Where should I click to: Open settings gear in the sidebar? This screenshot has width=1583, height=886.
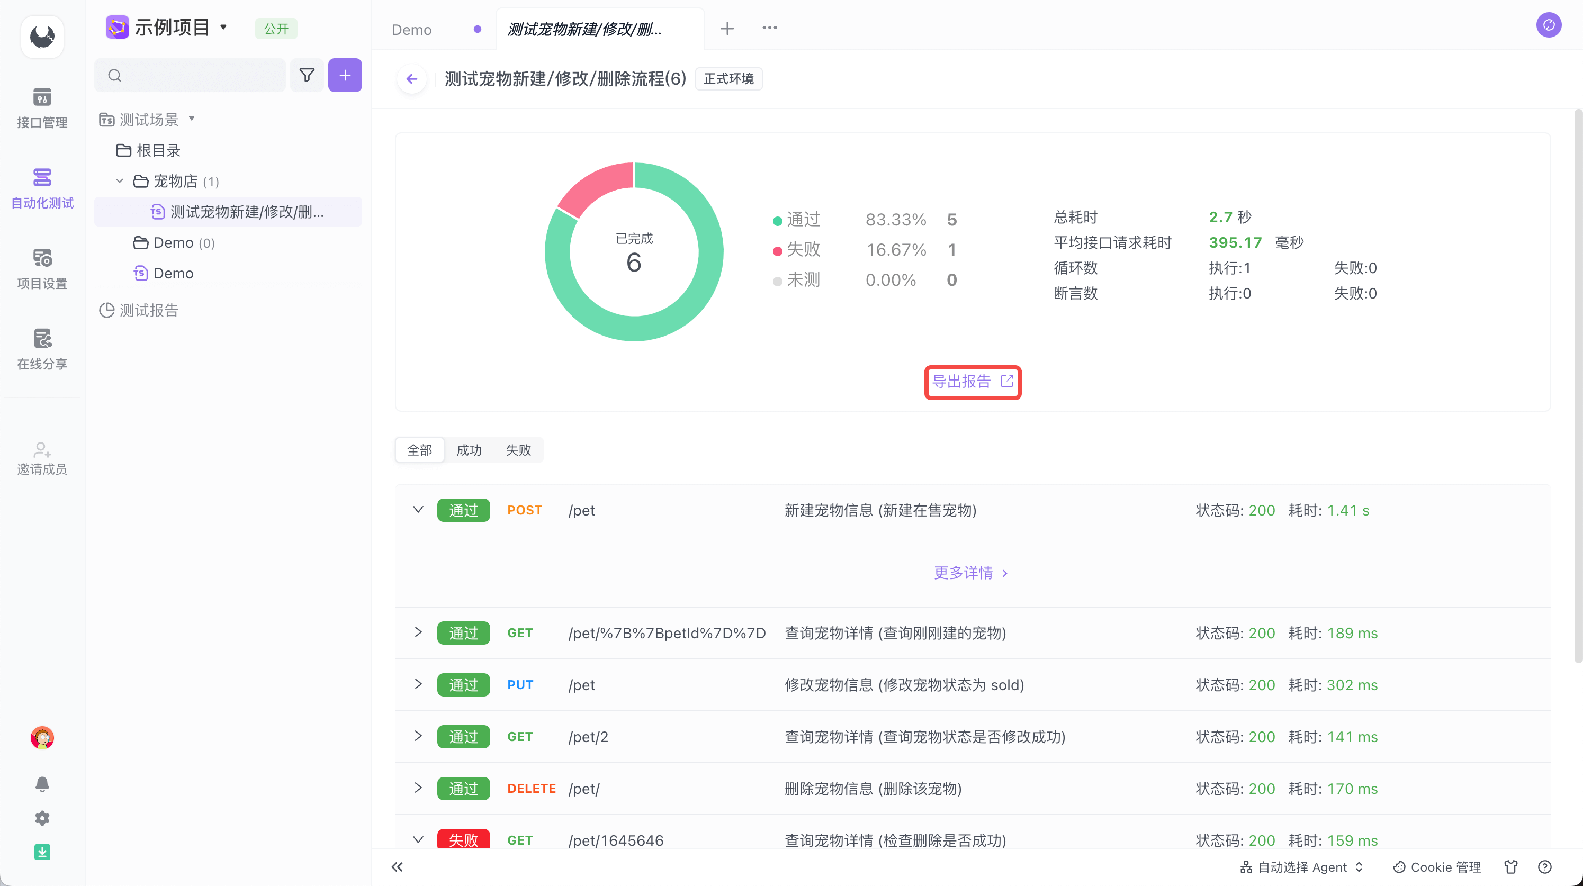pyautogui.click(x=42, y=818)
